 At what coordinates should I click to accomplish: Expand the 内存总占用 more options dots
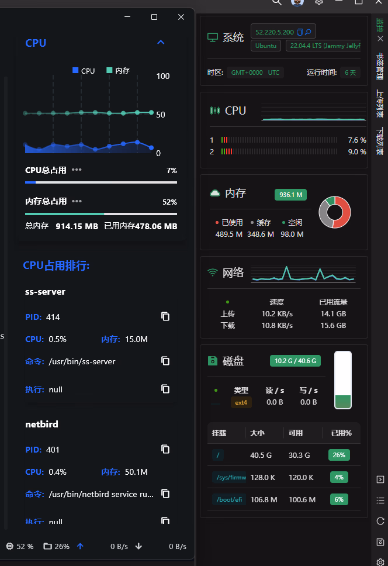[77, 201]
